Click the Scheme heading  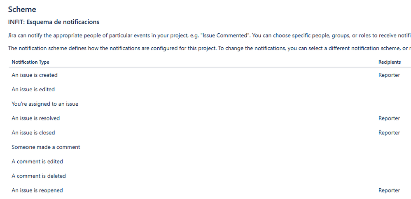[22, 9]
